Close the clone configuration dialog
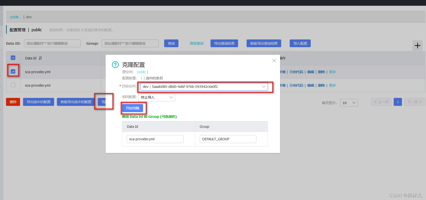 274,61
